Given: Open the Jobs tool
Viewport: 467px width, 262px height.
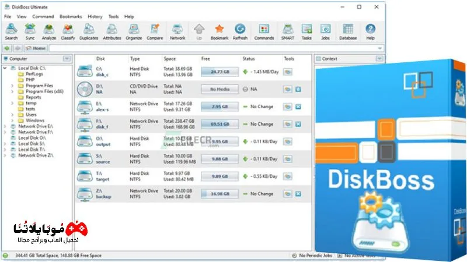Looking at the screenshot, I should point(325,32).
